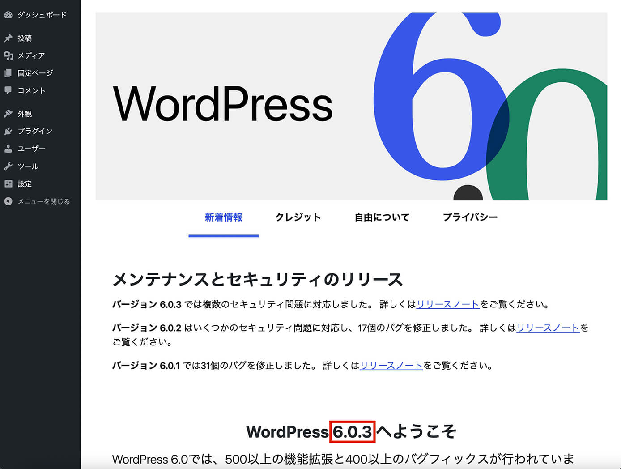The width and height of the screenshot is (621, 469).
Task: Click the user silhouette icon beside ユーザー
Action: tap(8, 149)
